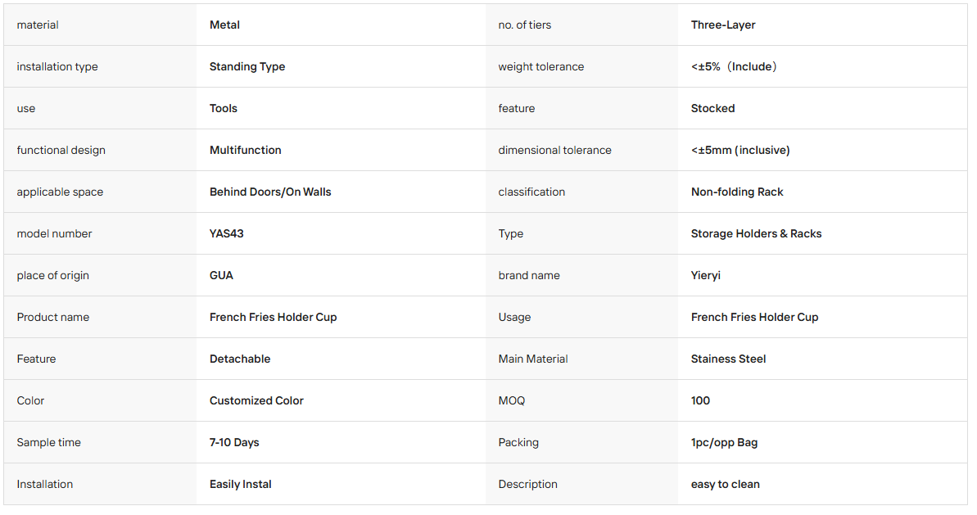
Task: Click the 'Multifunction' functional design value
Action: coord(245,150)
